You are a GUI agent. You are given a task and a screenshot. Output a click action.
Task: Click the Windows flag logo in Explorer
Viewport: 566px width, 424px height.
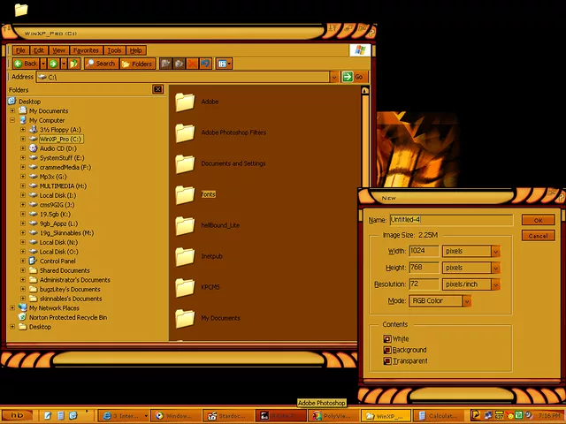coord(360,50)
